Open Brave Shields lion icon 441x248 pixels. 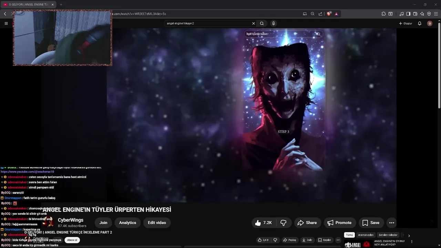pos(329,14)
